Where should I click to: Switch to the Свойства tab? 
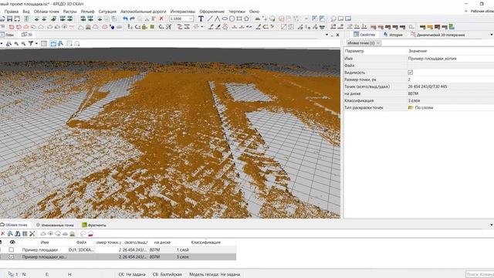coord(364,35)
